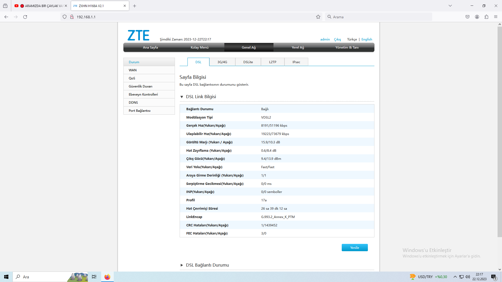Screen dimensions: 502x282
Task: Collapse the DSL Link Bilgisi section
Action: pyautogui.click(x=182, y=97)
